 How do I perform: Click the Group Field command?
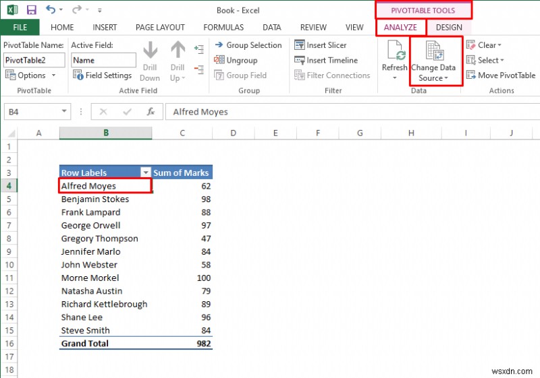pyautogui.click(x=240, y=75)
